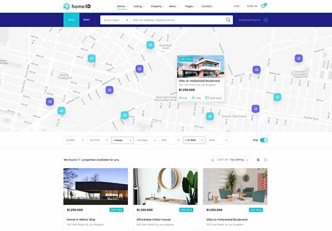This screenshot has width=332, height=231.
Task: Click the bedroom icon in the map popup
Action: pyautogui.click(x=180, y=98)
